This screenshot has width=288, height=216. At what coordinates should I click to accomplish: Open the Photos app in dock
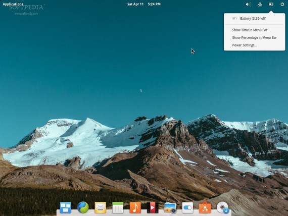[170, 208]
